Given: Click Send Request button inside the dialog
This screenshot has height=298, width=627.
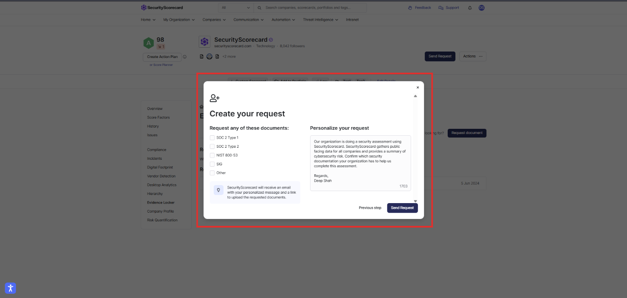Looking at the screenshot, I should pyautogui.click(x=403, y=208).
